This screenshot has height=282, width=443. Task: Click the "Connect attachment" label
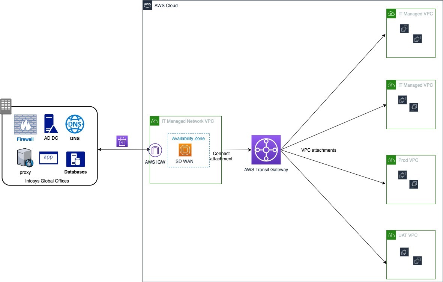(221, 156)
